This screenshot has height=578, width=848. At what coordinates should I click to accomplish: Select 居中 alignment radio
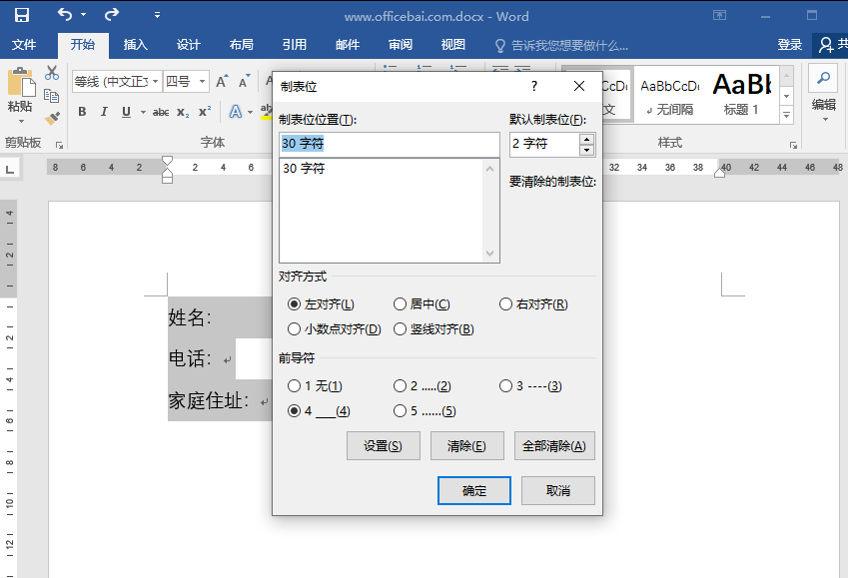pyautogui.click(x=400, y=304)
